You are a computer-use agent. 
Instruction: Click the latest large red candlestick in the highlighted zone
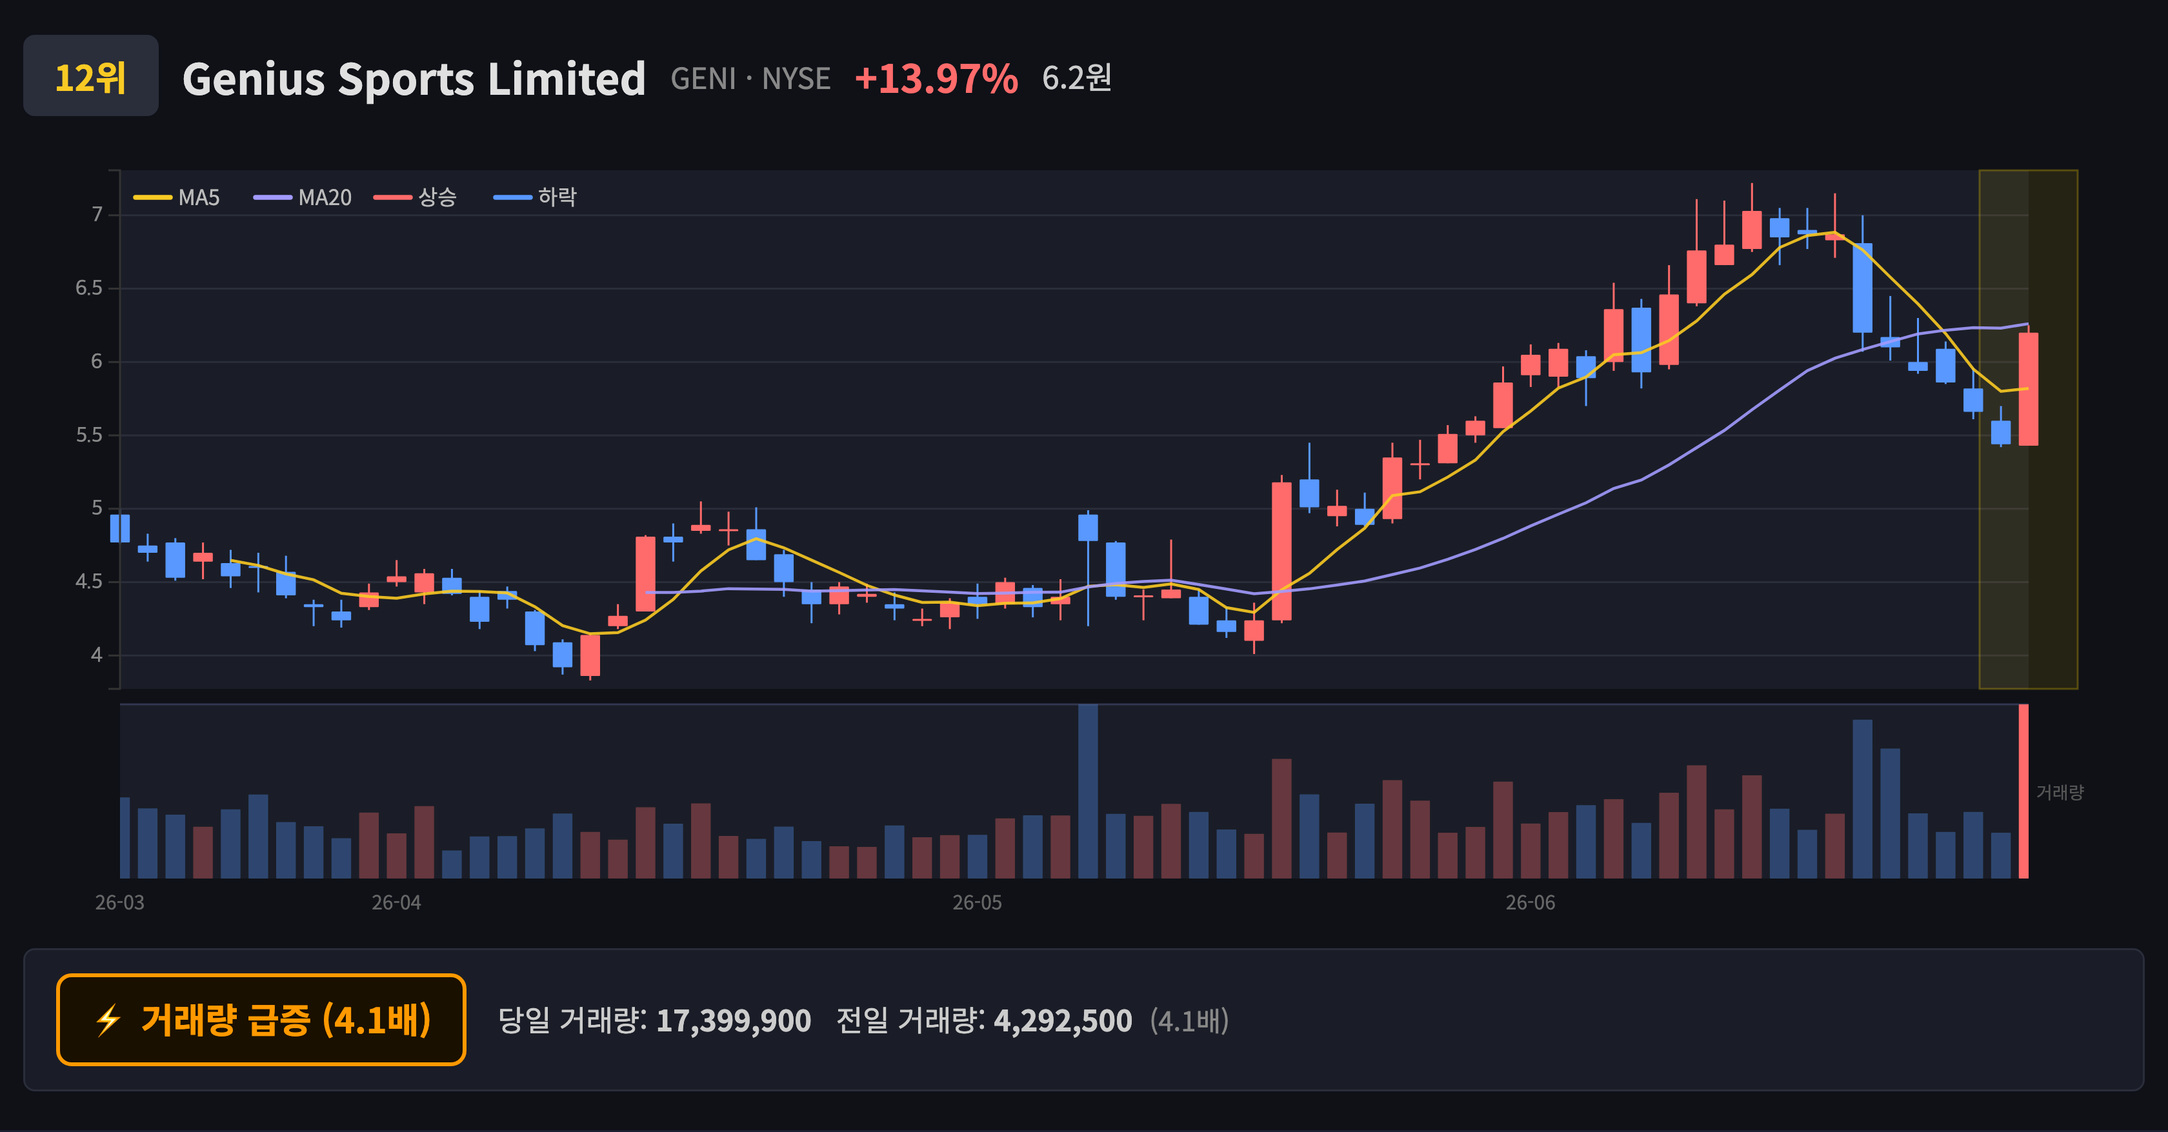tap(2028, 388)
